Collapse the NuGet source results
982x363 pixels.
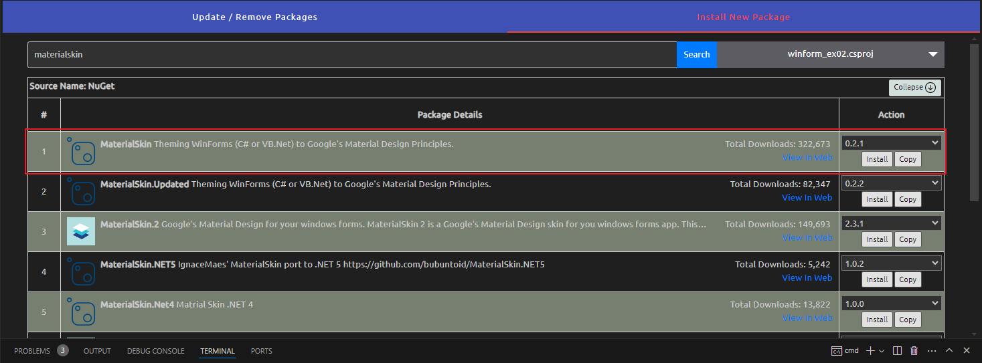(915, 88)
